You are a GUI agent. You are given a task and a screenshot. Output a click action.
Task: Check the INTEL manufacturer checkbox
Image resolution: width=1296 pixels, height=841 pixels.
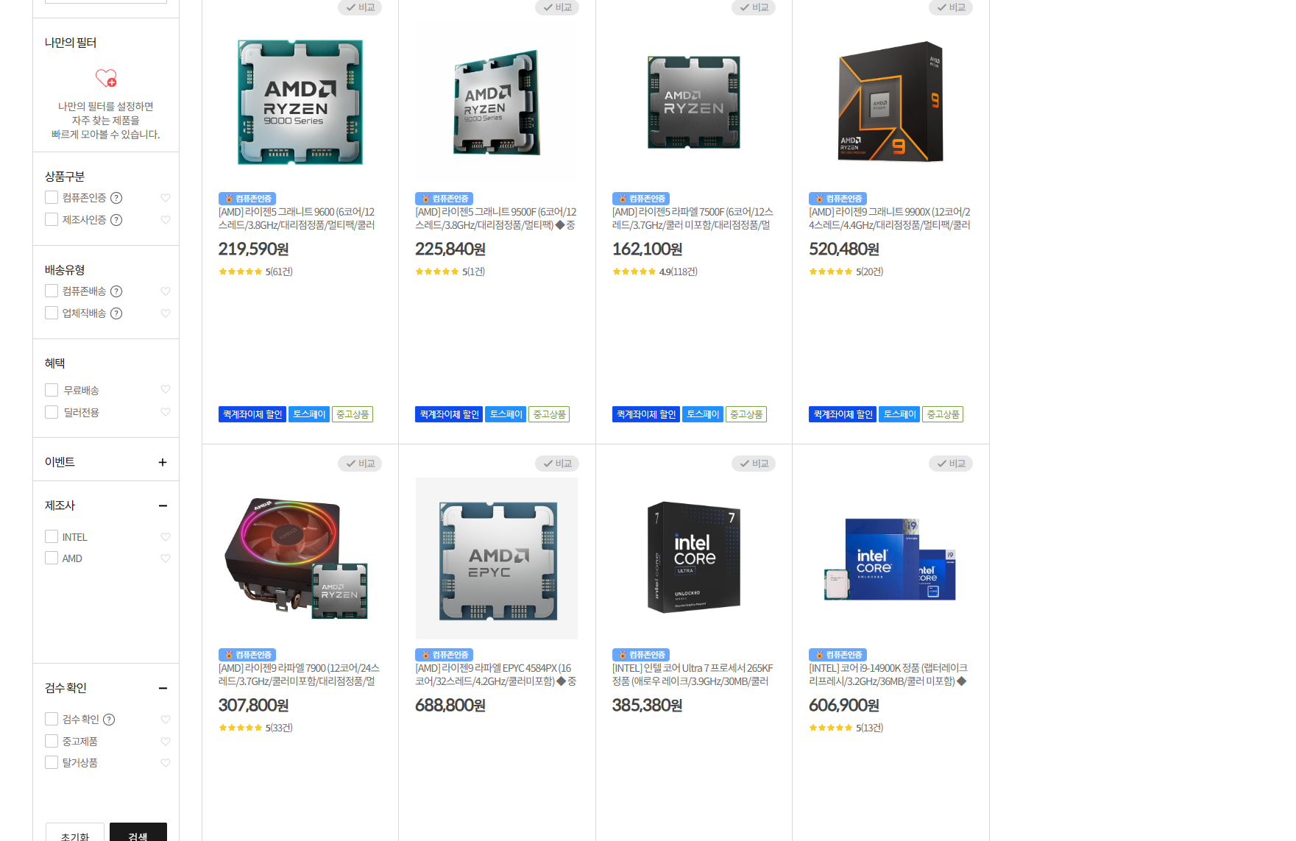point(52,536)
